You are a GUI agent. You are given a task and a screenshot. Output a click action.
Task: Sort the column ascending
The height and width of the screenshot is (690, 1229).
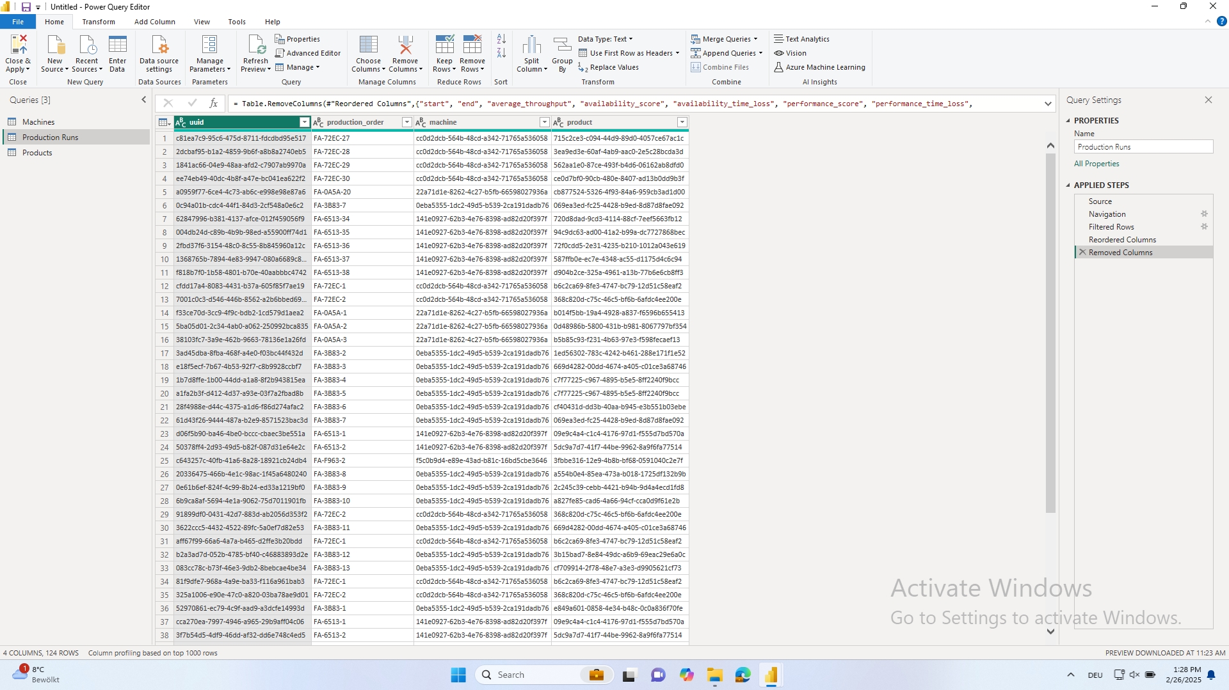point(501,39)
